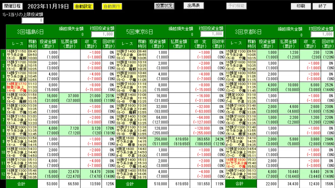
Task: Click the 32,000 investment cell
Action: pyautogui.click(x=158, y=109)
